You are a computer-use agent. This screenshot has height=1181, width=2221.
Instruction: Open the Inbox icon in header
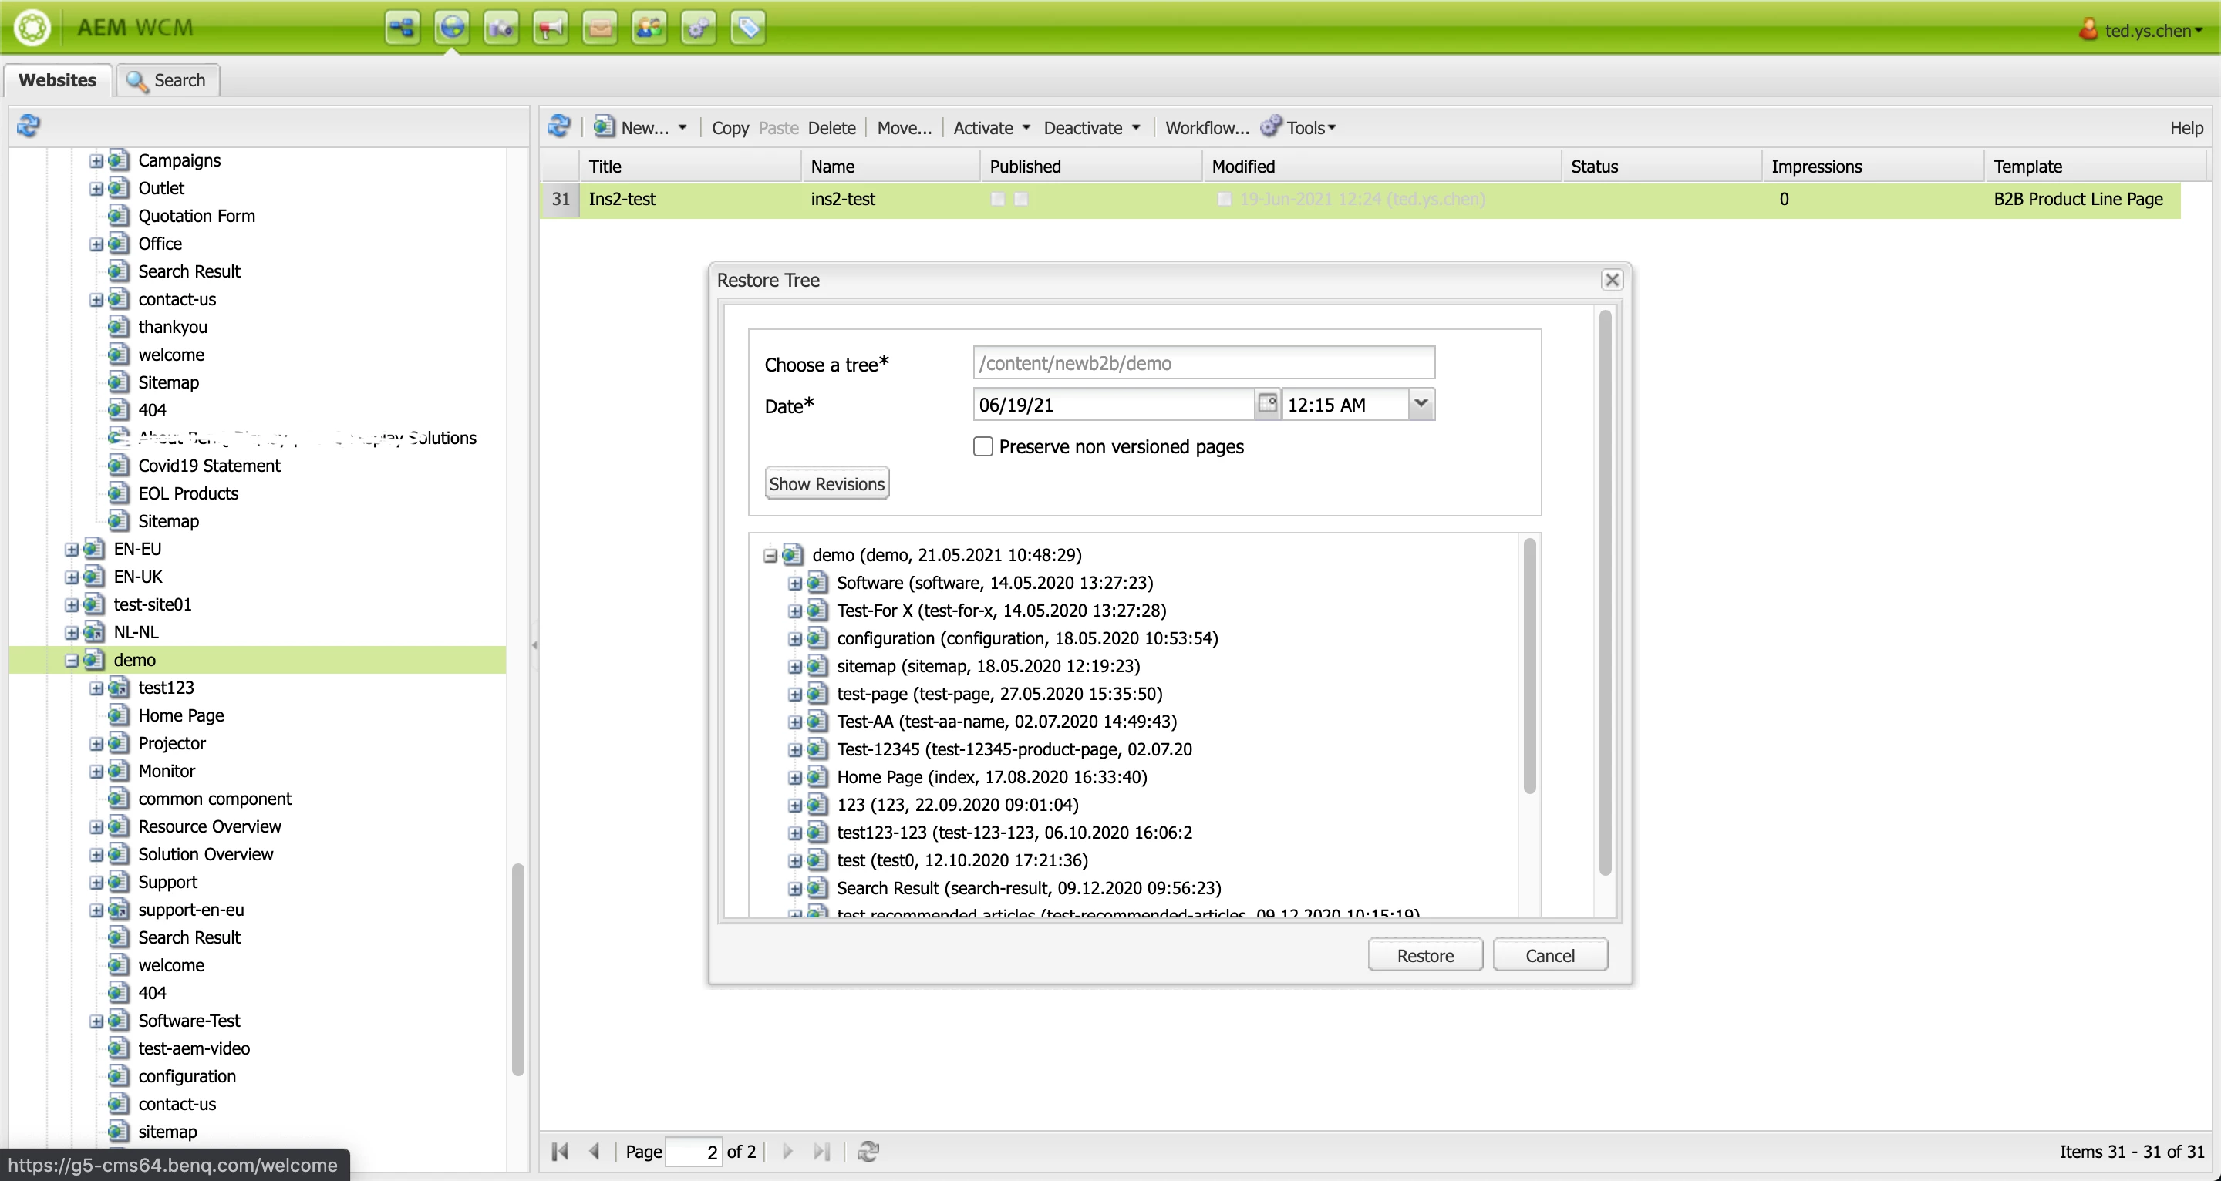pyautogui.click(x=599, y=29)
